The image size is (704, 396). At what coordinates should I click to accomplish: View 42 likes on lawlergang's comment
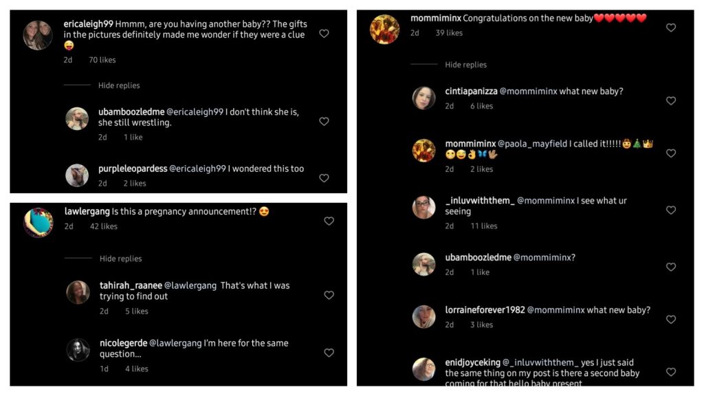click(103, 226)
